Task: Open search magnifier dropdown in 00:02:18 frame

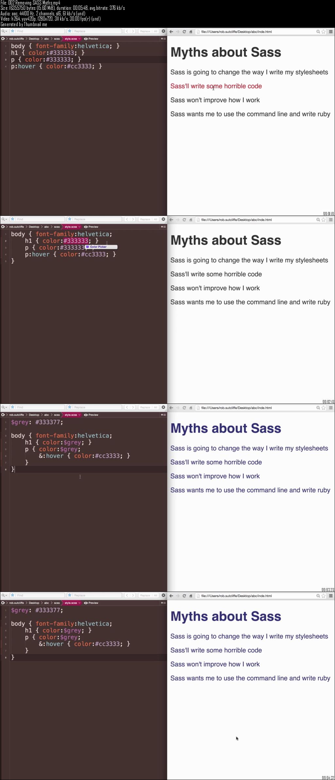Action: 4,219
